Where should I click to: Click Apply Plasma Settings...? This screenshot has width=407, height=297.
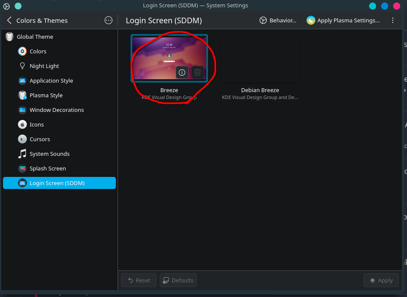pos(343,20)
